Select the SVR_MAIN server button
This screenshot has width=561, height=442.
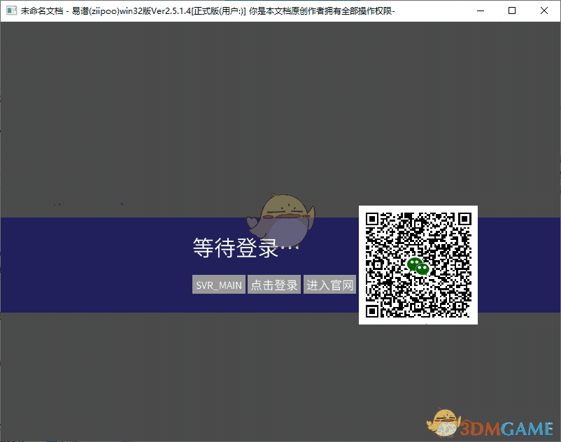pyautogui.click(x=218, y=284)
